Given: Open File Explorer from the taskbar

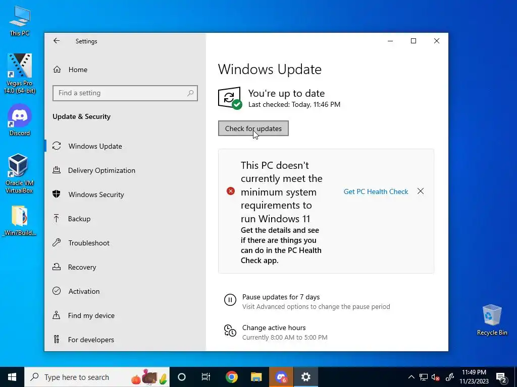Looking at the screenshot, I should 256,377.
